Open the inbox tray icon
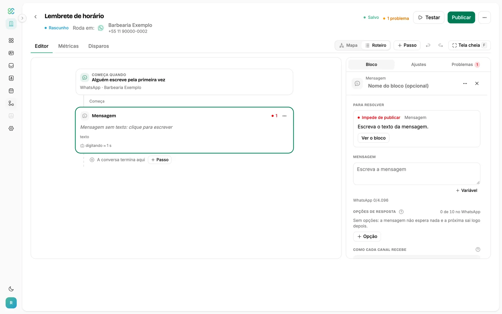The height and width of the screenshot is (314, 502). 11,66
